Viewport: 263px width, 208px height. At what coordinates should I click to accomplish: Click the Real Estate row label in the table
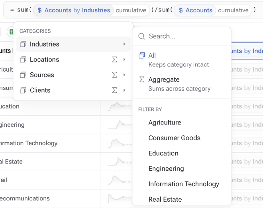click(x=11, y=161)
